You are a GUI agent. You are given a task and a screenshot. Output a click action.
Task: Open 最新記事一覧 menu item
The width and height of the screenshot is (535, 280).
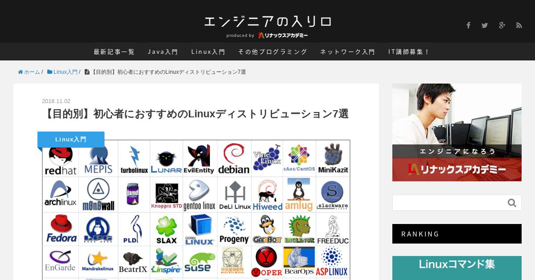(x=114, y=52)
